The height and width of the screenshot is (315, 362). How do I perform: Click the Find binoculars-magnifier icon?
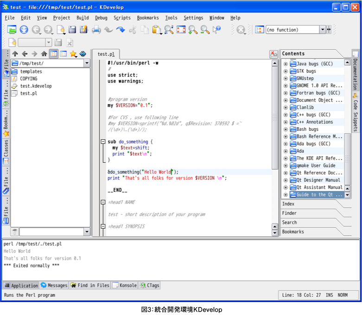pyautogui.click(x=169, y=30)
